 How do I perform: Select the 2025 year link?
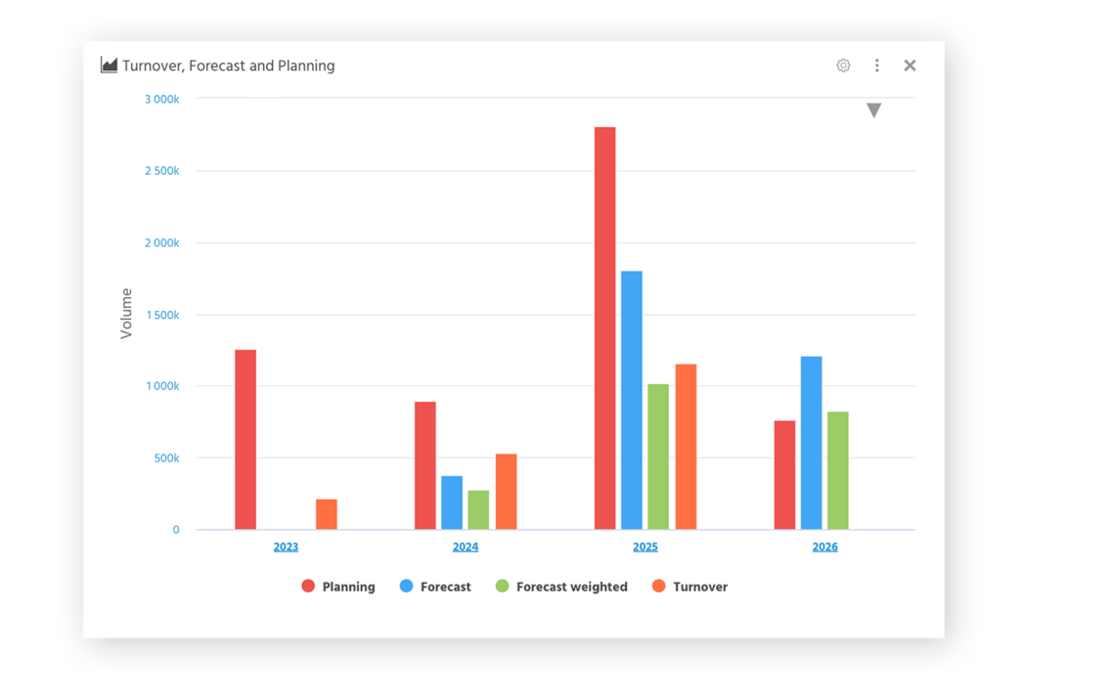(645, 547)
